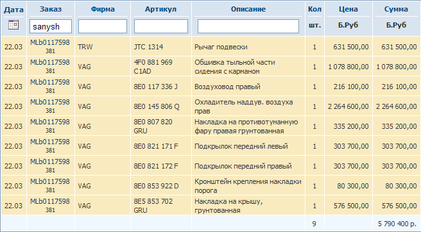Click the price 1 078 800,00 in Цена column
421x232 pixels.
click(x=348, y=67)
